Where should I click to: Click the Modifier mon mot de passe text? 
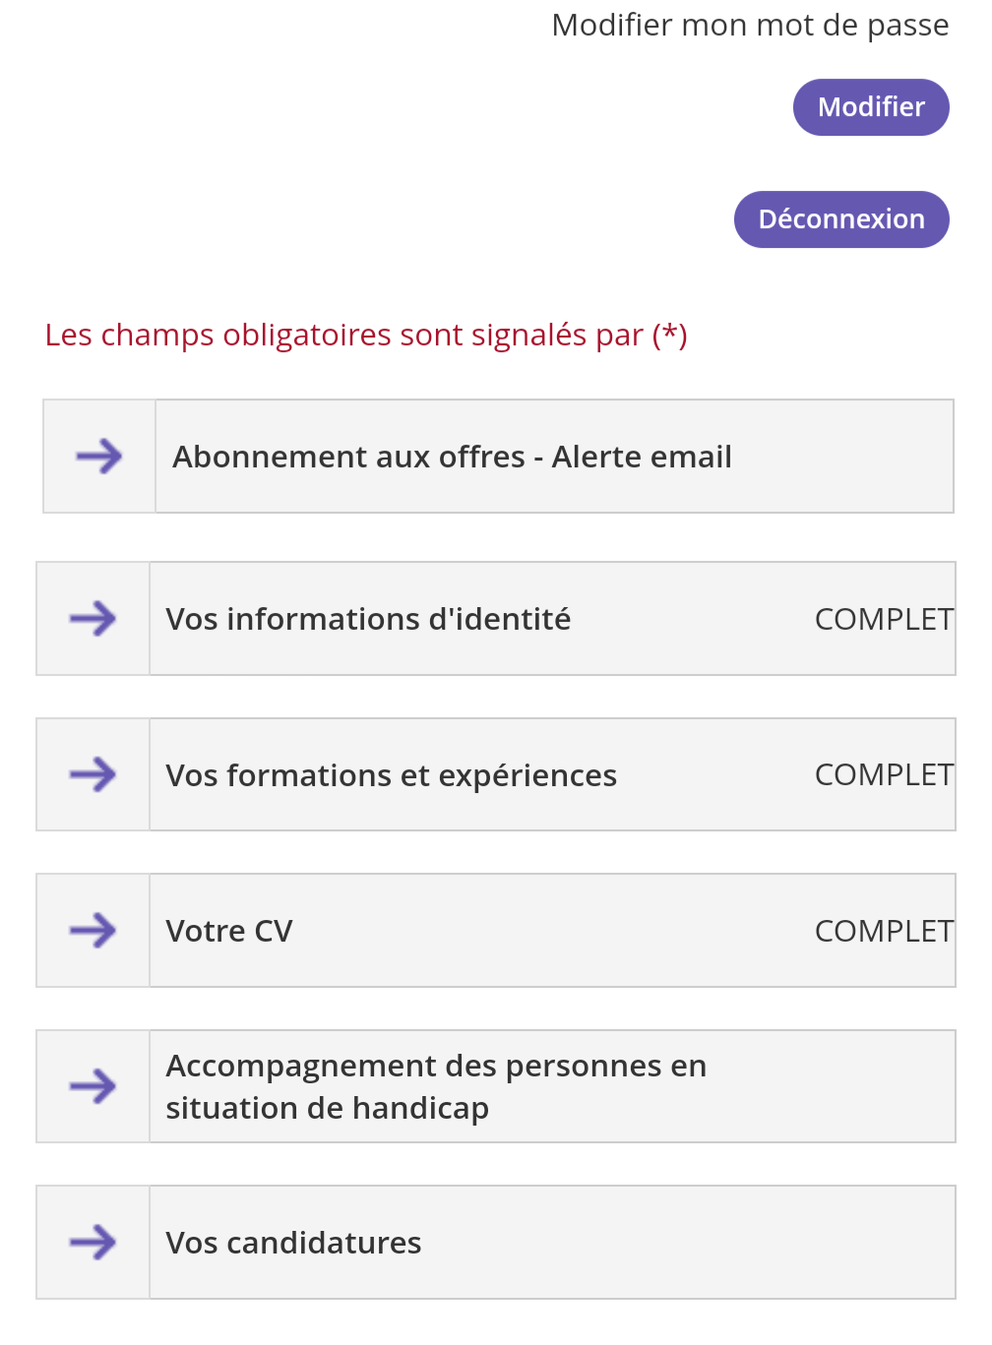[x=750, y=25]
